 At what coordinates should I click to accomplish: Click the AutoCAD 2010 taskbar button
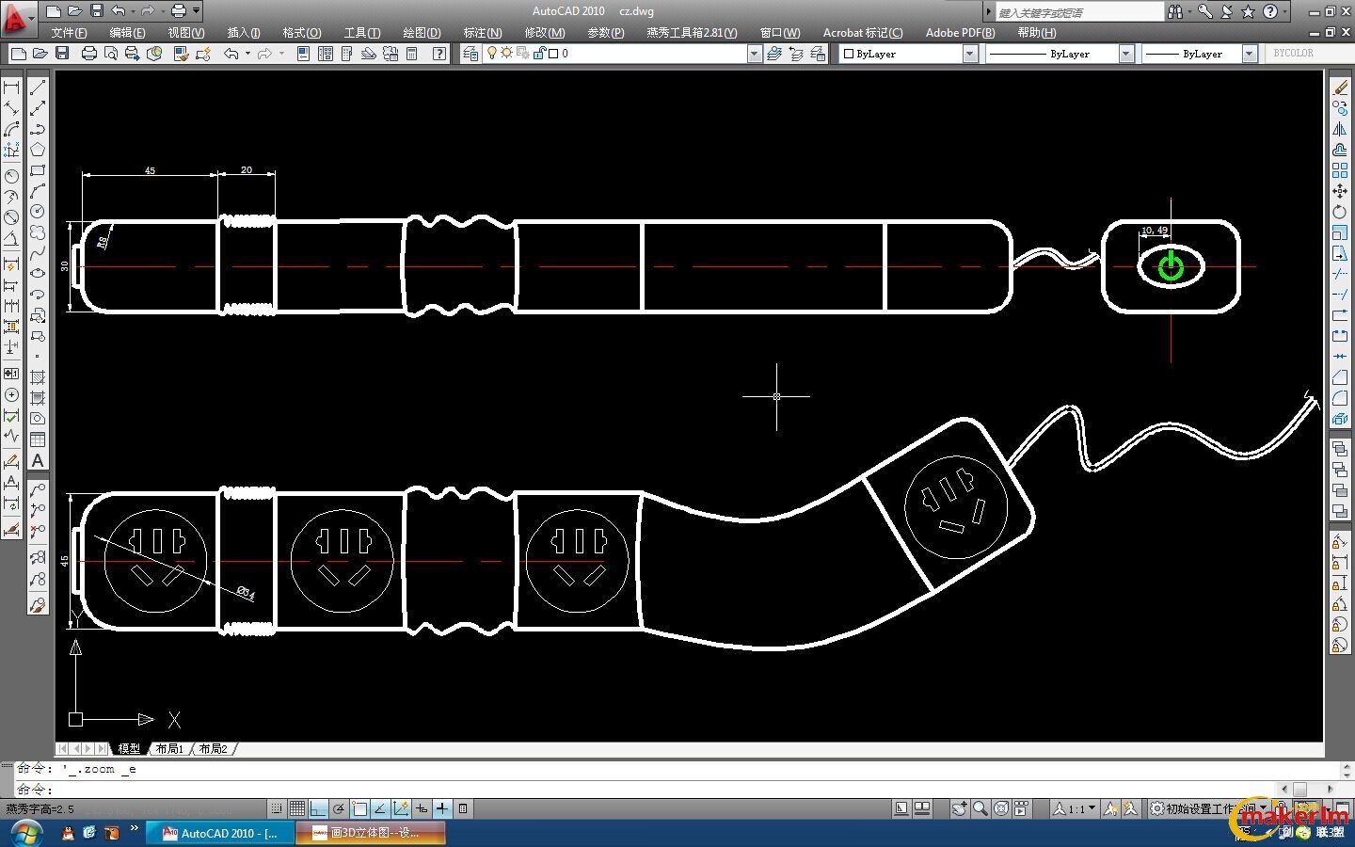click(222, 833)
